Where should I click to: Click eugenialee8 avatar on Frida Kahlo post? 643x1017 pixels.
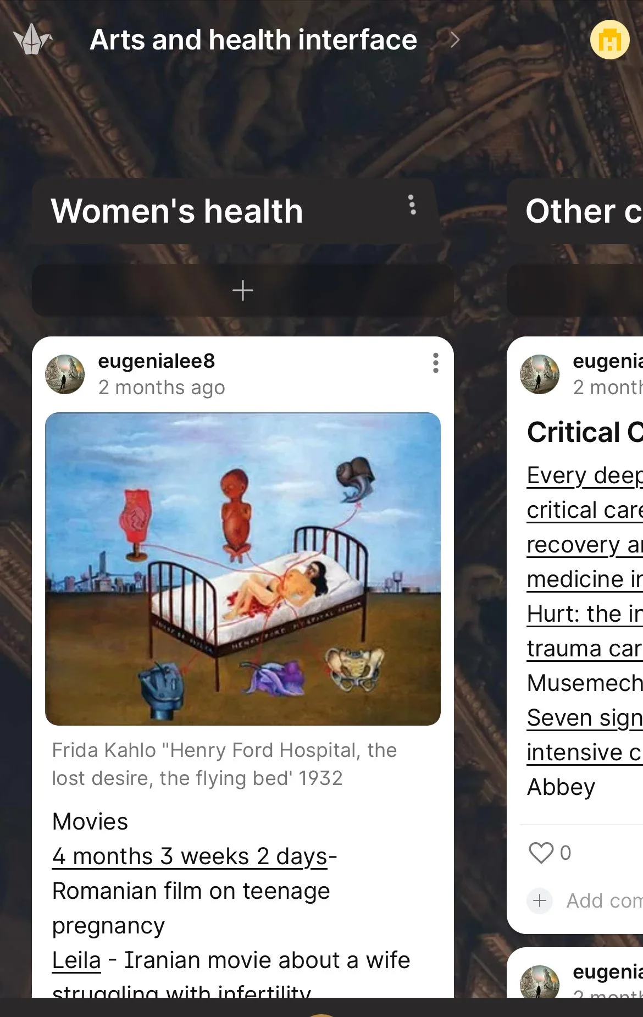point(65,374)
